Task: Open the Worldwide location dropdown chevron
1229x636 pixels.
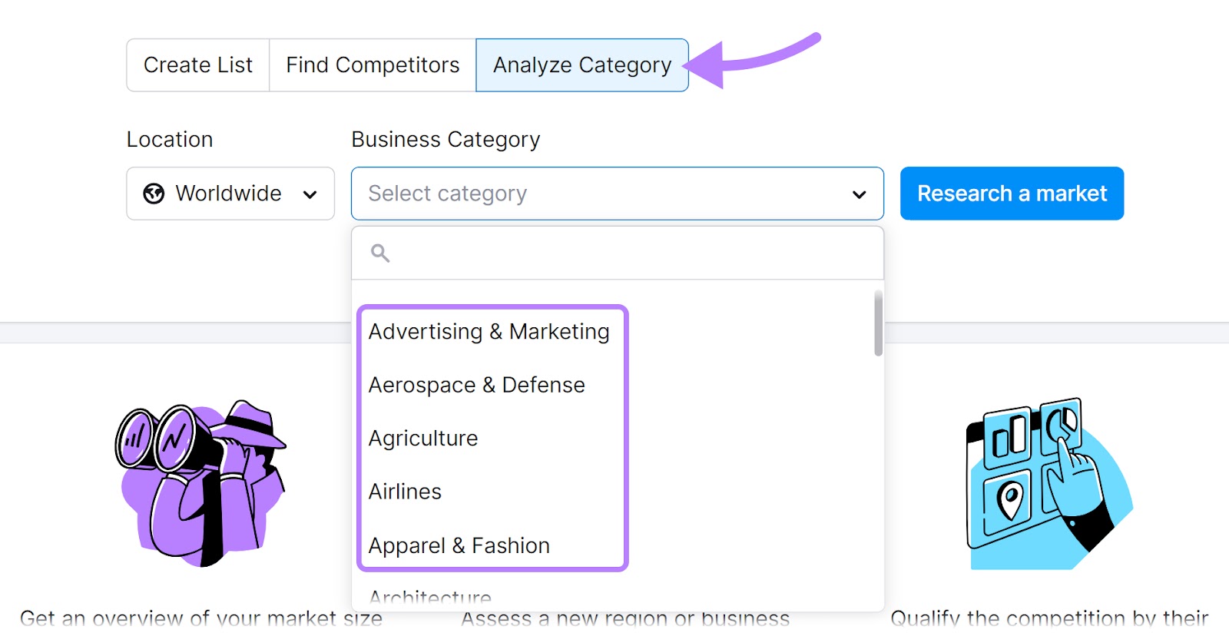Action: pyautogui.click(x=310, y=194)
